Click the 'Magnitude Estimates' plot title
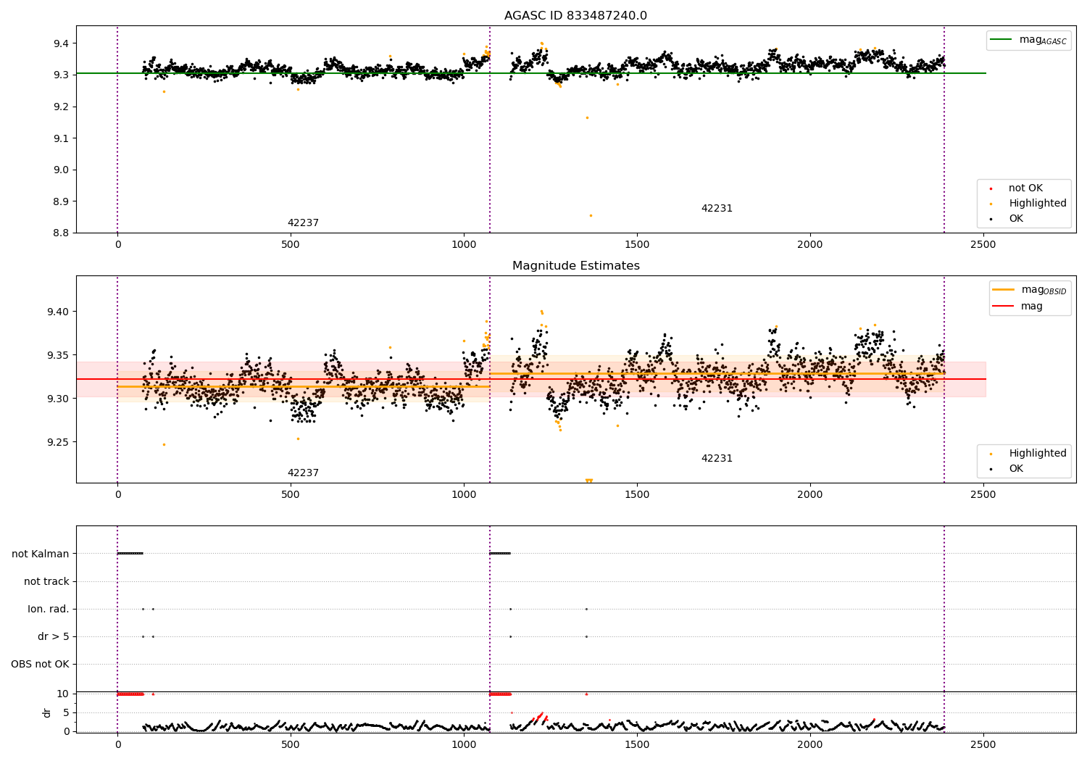Viewport: 1087px width, 761px height. click(x=575, y=266)
